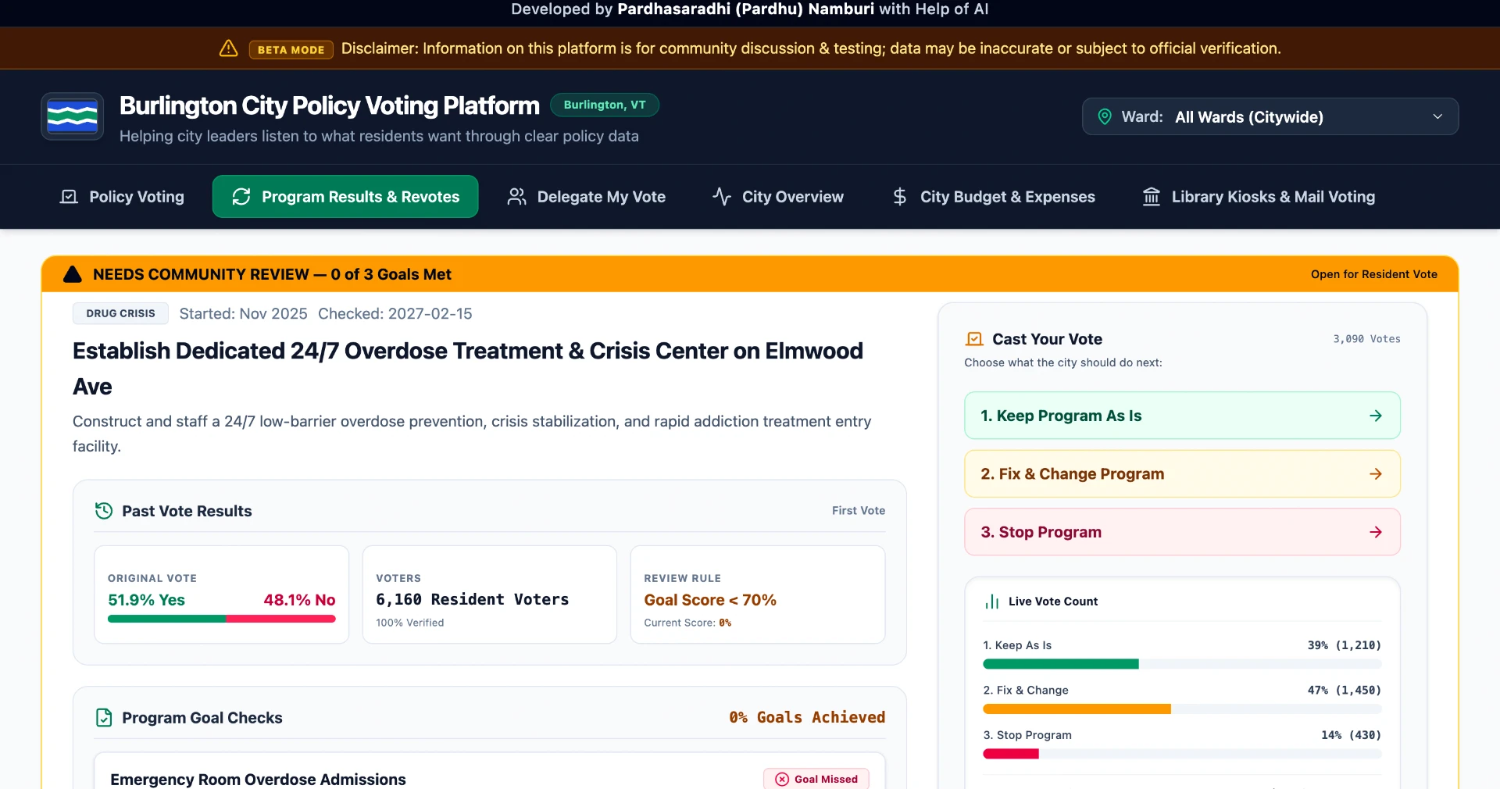This screenshot has width=1500, height=789.
Task: Open the Ward selection dropdown
Action: click(x=1270, y=116)
